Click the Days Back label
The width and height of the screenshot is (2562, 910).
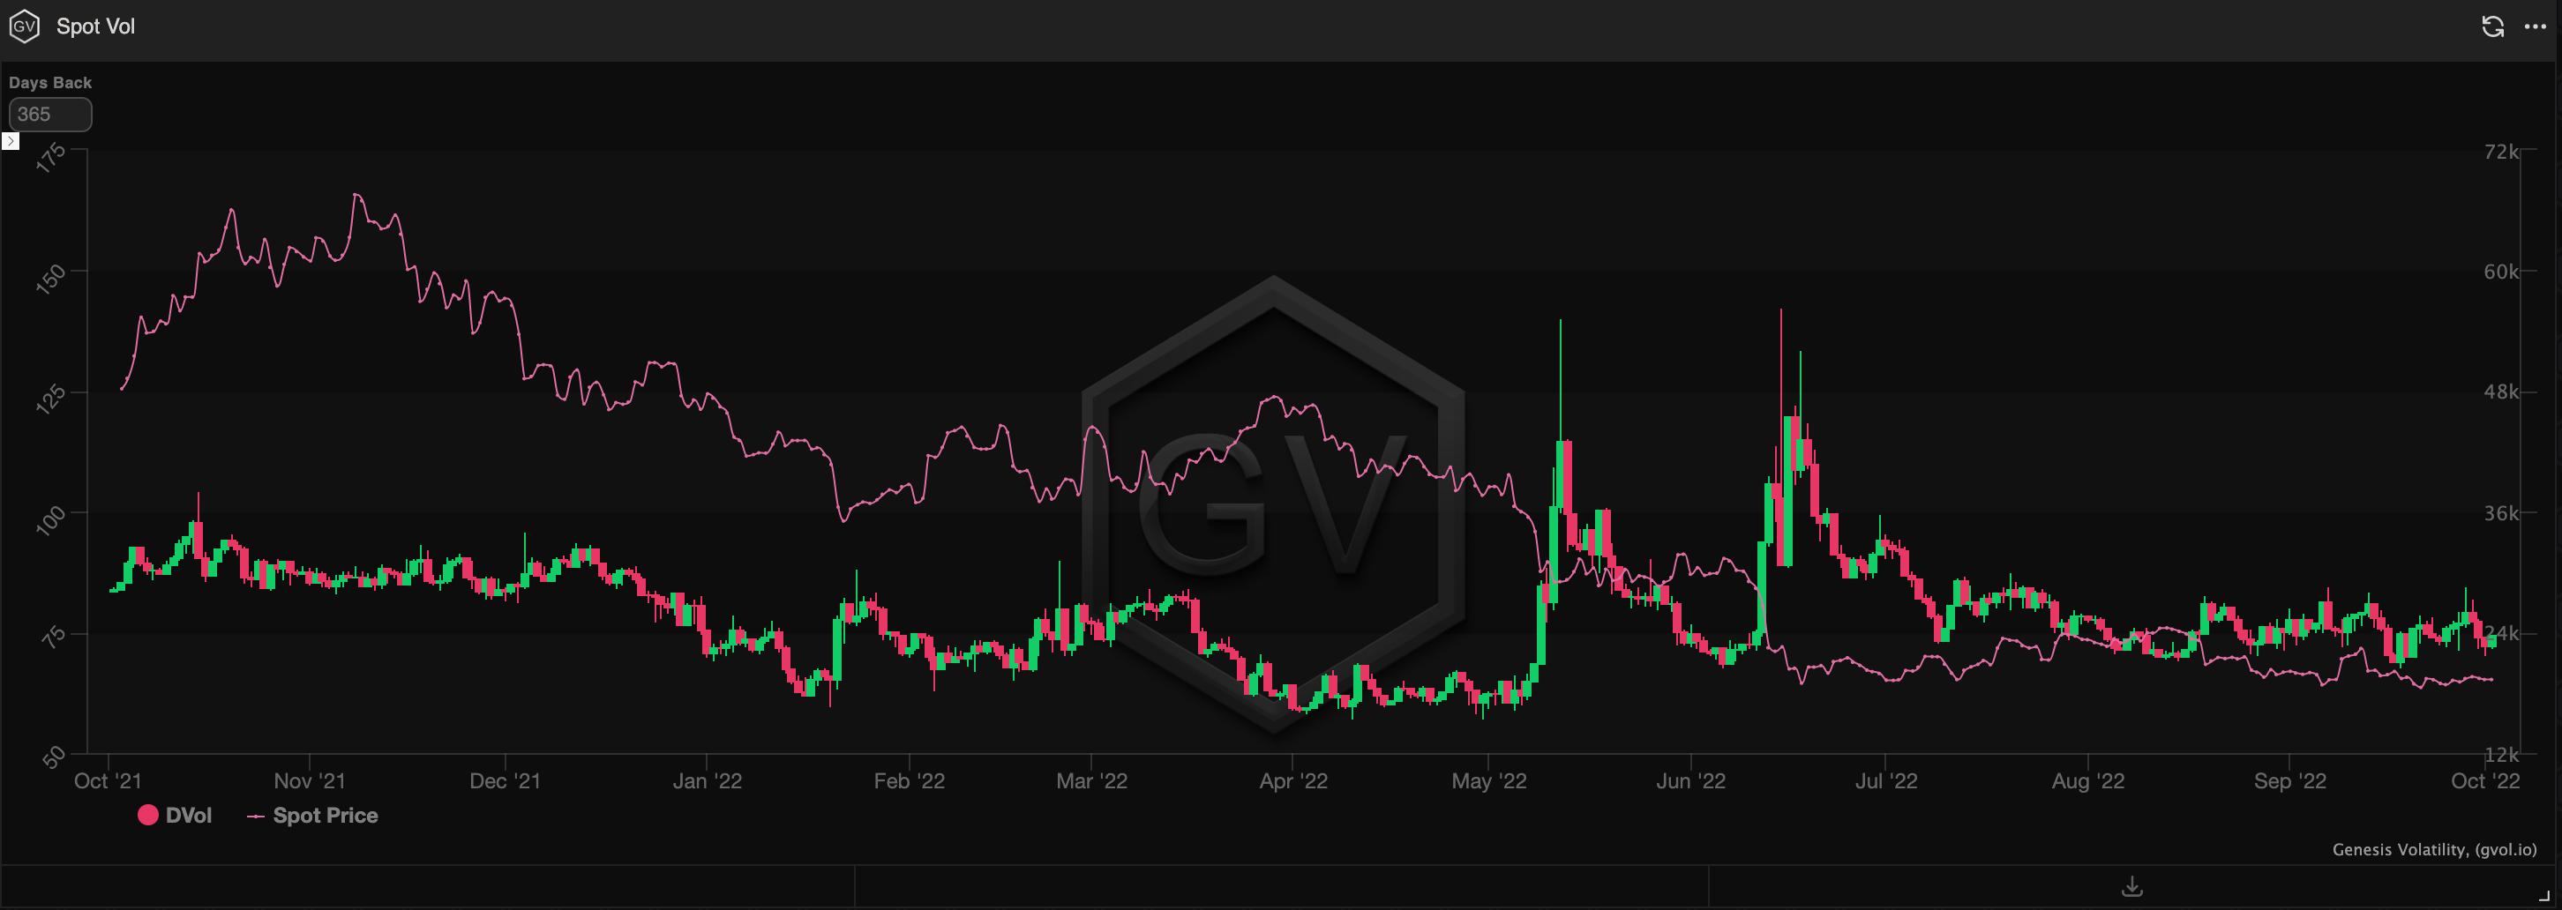pyautogui.click(x=49, y=83)
